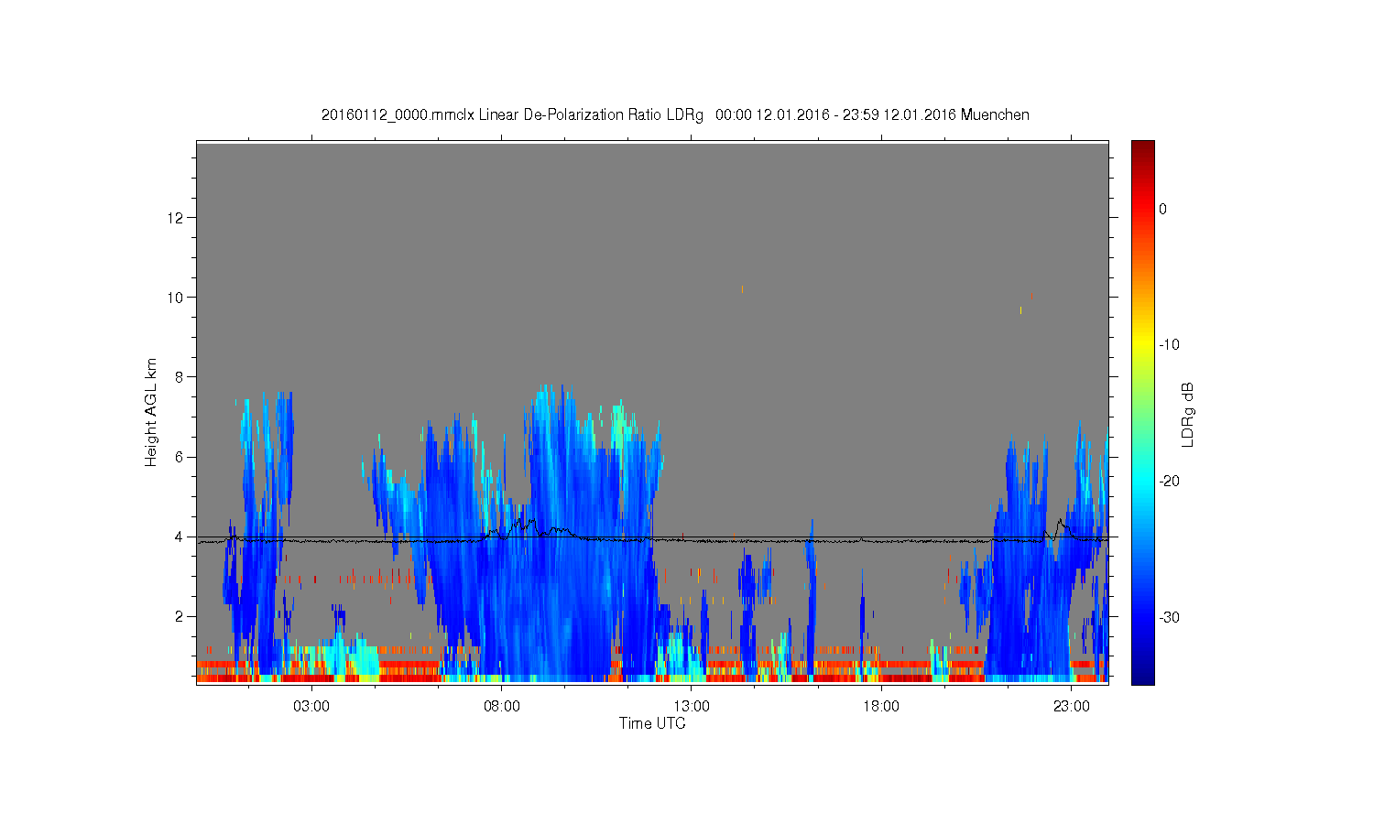Click the 08:00 time tick label
The height and width of the screenshot is (824, 1374).
502,707
